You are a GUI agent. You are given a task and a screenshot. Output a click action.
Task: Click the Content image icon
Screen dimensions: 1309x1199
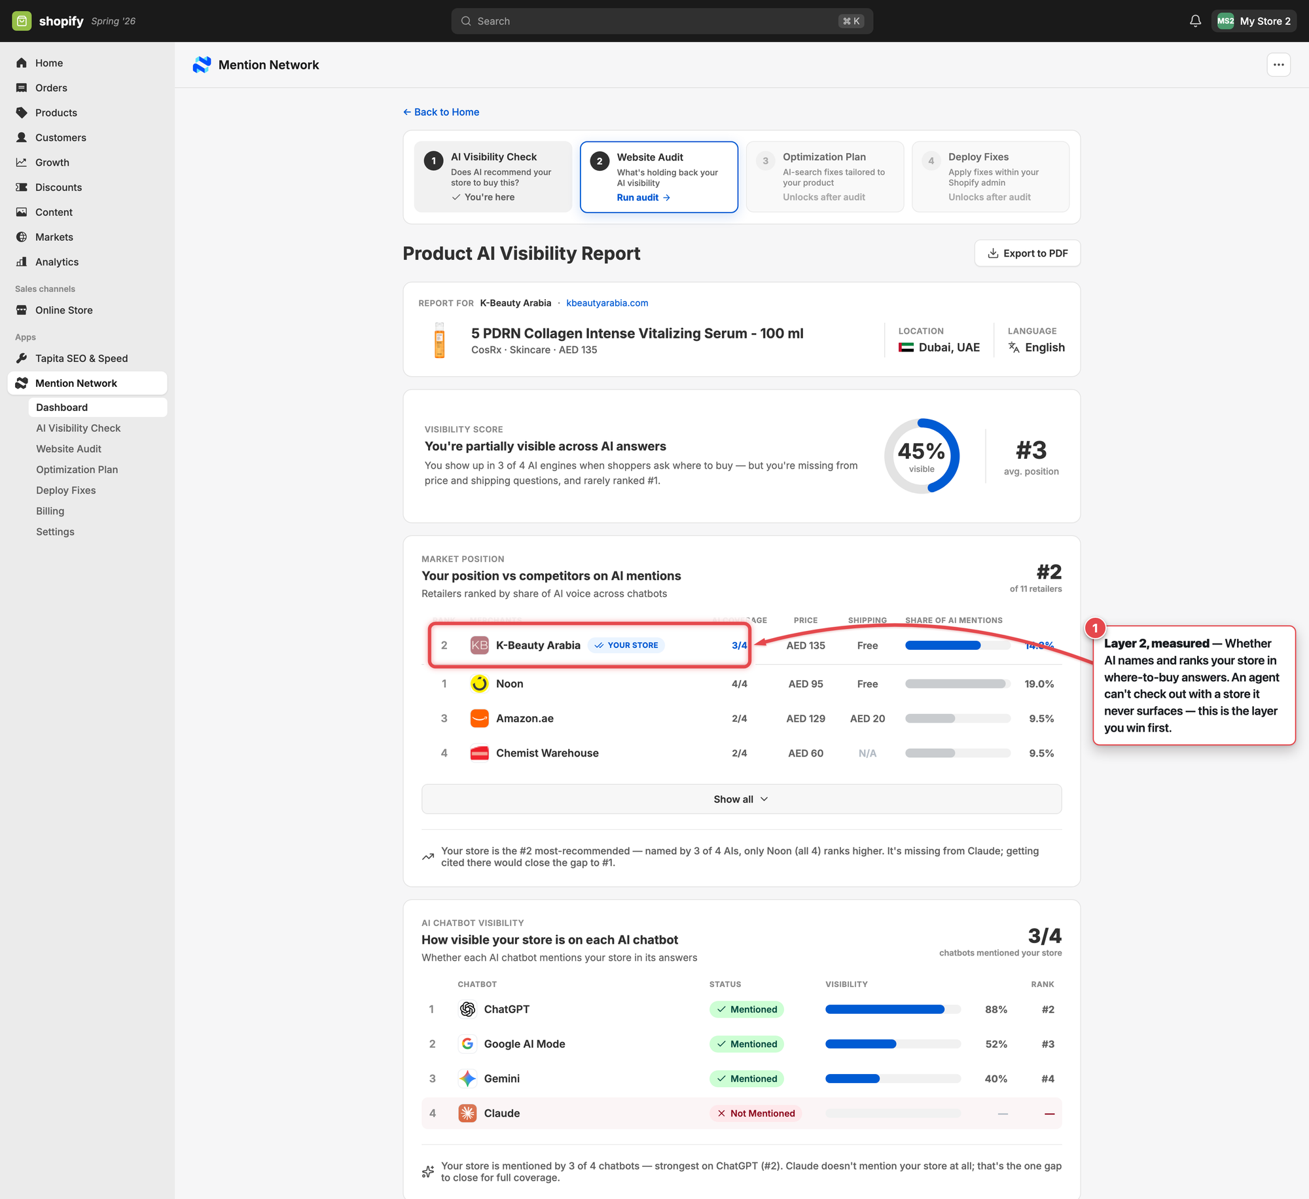[22, 212]
